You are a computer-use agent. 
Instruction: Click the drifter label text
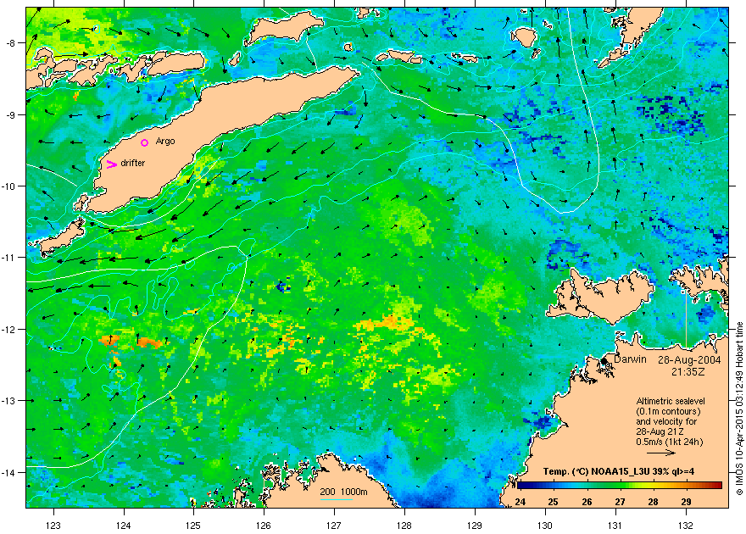pos(133,163)
